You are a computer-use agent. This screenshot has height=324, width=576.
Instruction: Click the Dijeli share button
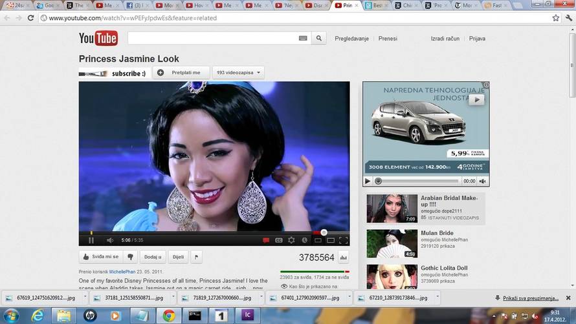tap(178, 257)
